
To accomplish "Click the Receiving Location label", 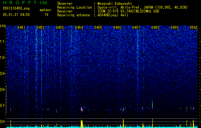I will (x=74, y=7).
